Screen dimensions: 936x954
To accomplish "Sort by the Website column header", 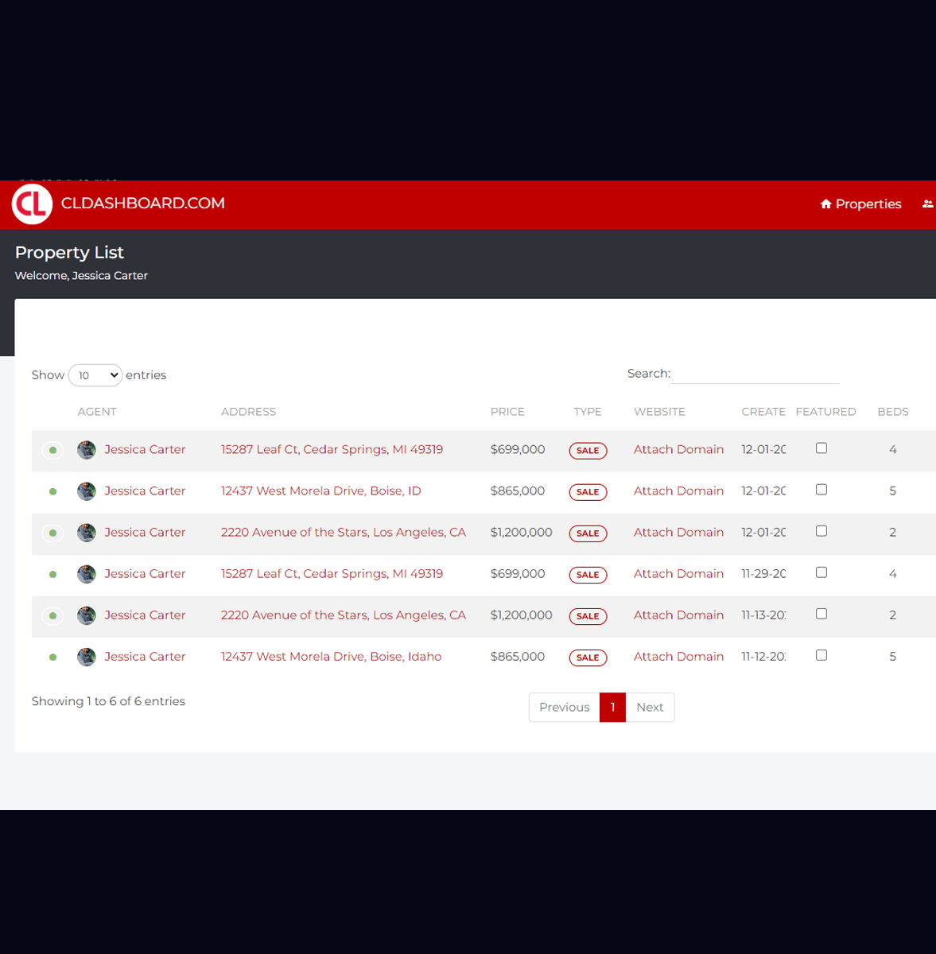I will click(x=659, y=412).
